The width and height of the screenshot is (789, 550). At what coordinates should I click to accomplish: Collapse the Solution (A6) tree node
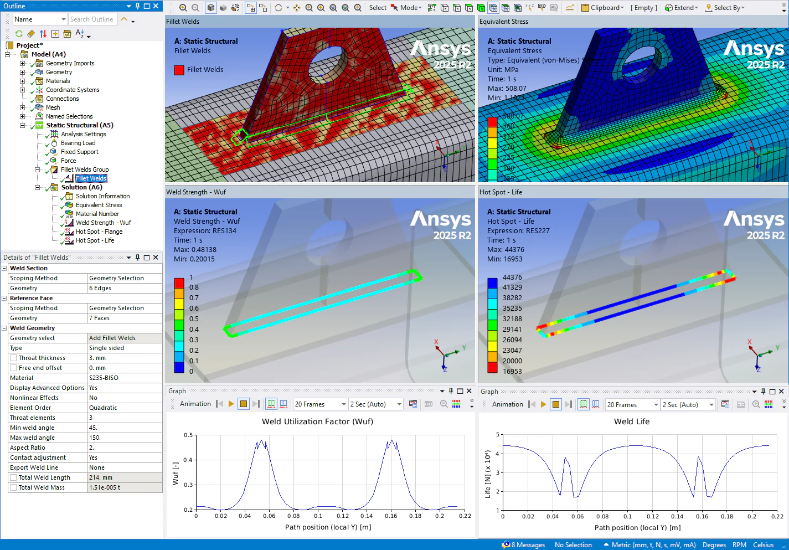point(38,187)
